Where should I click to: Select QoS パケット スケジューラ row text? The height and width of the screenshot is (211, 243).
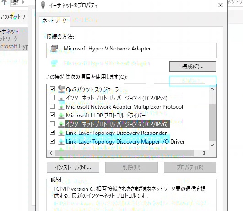pyautogui.click(x=92, y=89)
